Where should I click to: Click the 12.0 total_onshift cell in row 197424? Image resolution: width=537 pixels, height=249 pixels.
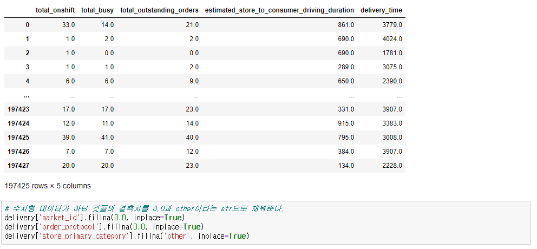69,123
